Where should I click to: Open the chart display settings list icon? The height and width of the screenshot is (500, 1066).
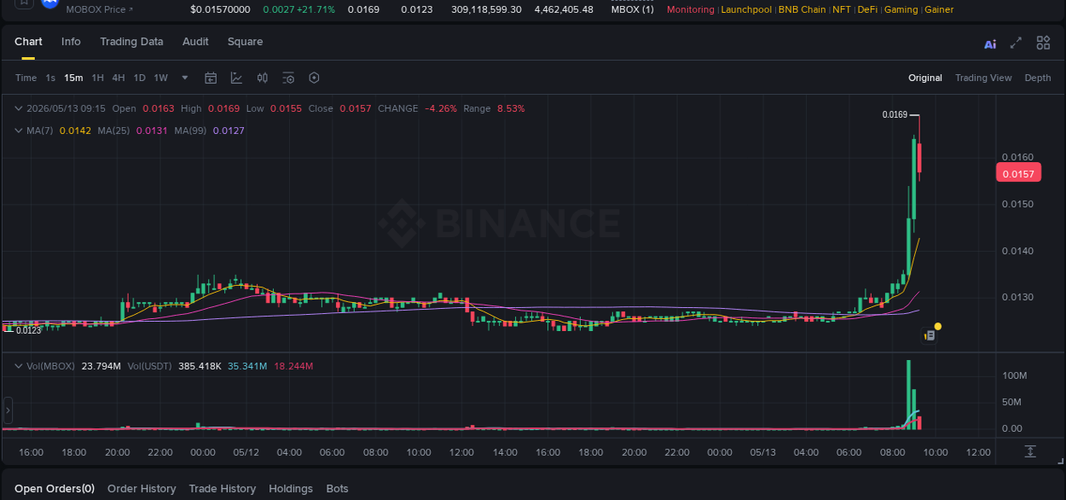pos(288,78)
